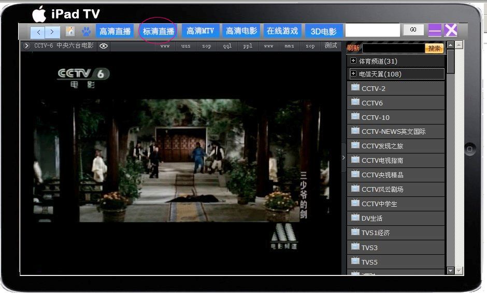Expand the 体育频道(31) group

click(353, 61)
